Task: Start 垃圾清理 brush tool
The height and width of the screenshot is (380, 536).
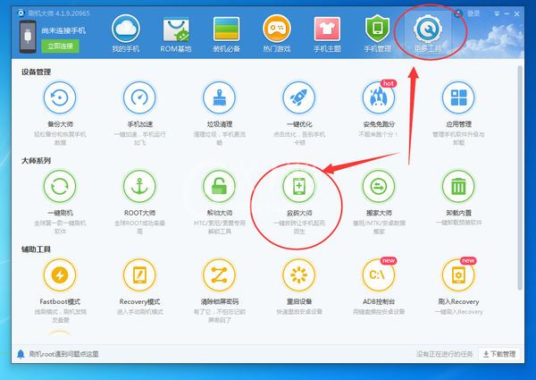Action: click(x=219, y=97)
